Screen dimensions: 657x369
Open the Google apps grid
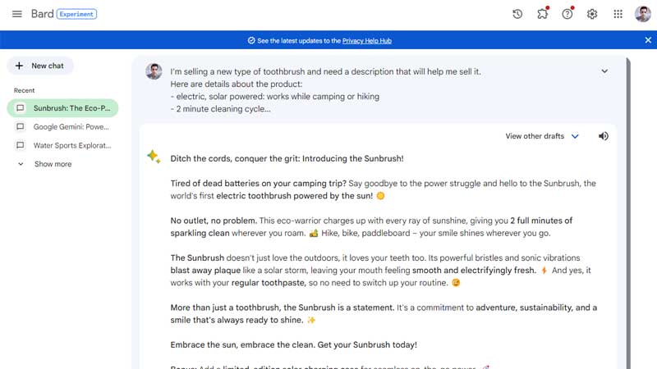[x=618, y=14]
